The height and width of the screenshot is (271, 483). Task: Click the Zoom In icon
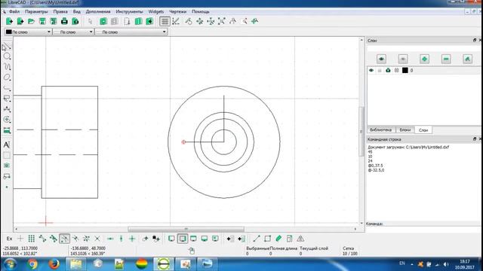tap(200, 21)
